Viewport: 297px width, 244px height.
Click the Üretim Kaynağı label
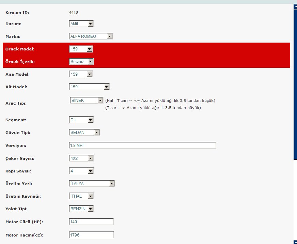[x=23, y=196]
